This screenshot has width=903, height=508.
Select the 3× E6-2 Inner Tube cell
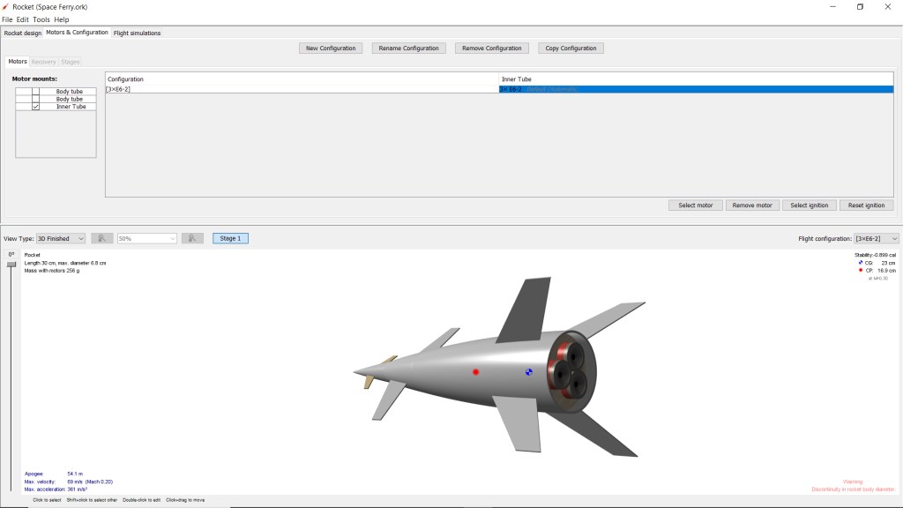tap(696, 89)
